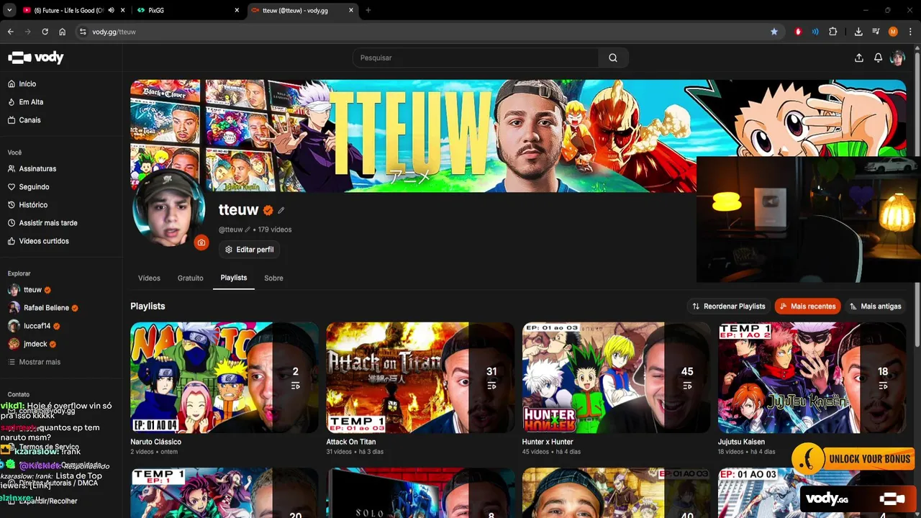This screenshot has height=518, width=921.
Task: Open new browser tab with plus
Action: (368, 10)
